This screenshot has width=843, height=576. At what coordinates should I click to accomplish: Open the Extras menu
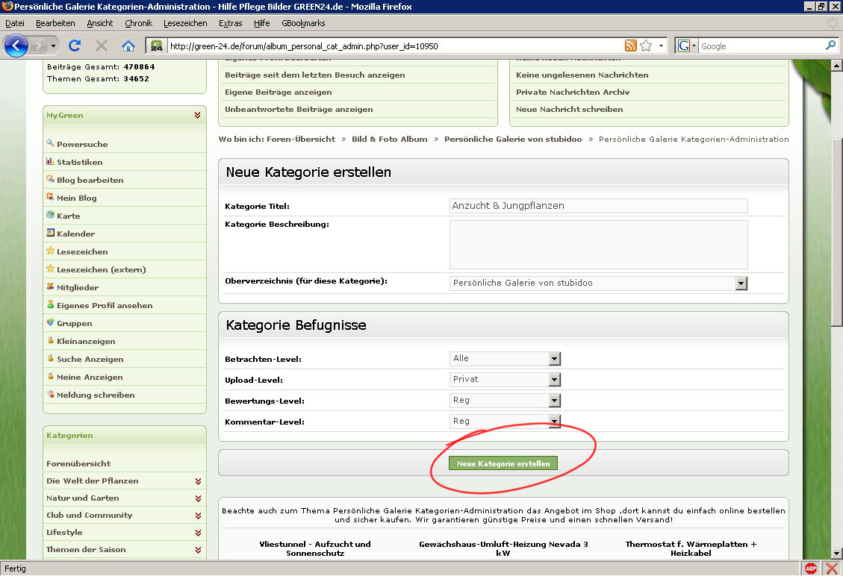[230, 23]
